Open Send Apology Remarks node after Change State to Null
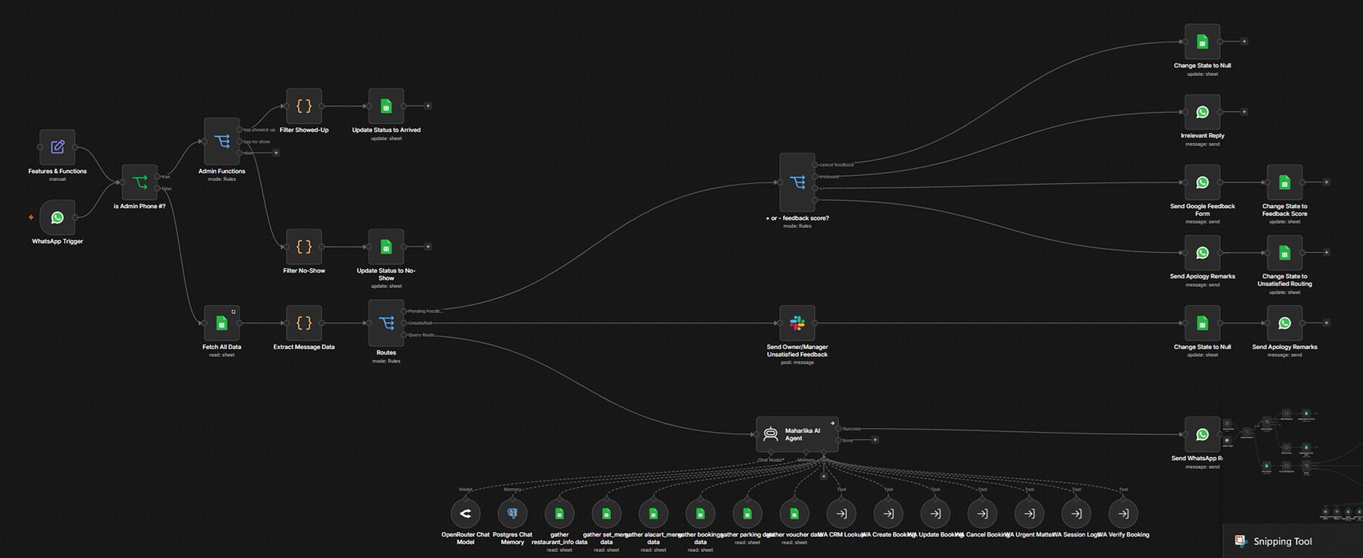1363x558 pixels. tap(1285, 323)
